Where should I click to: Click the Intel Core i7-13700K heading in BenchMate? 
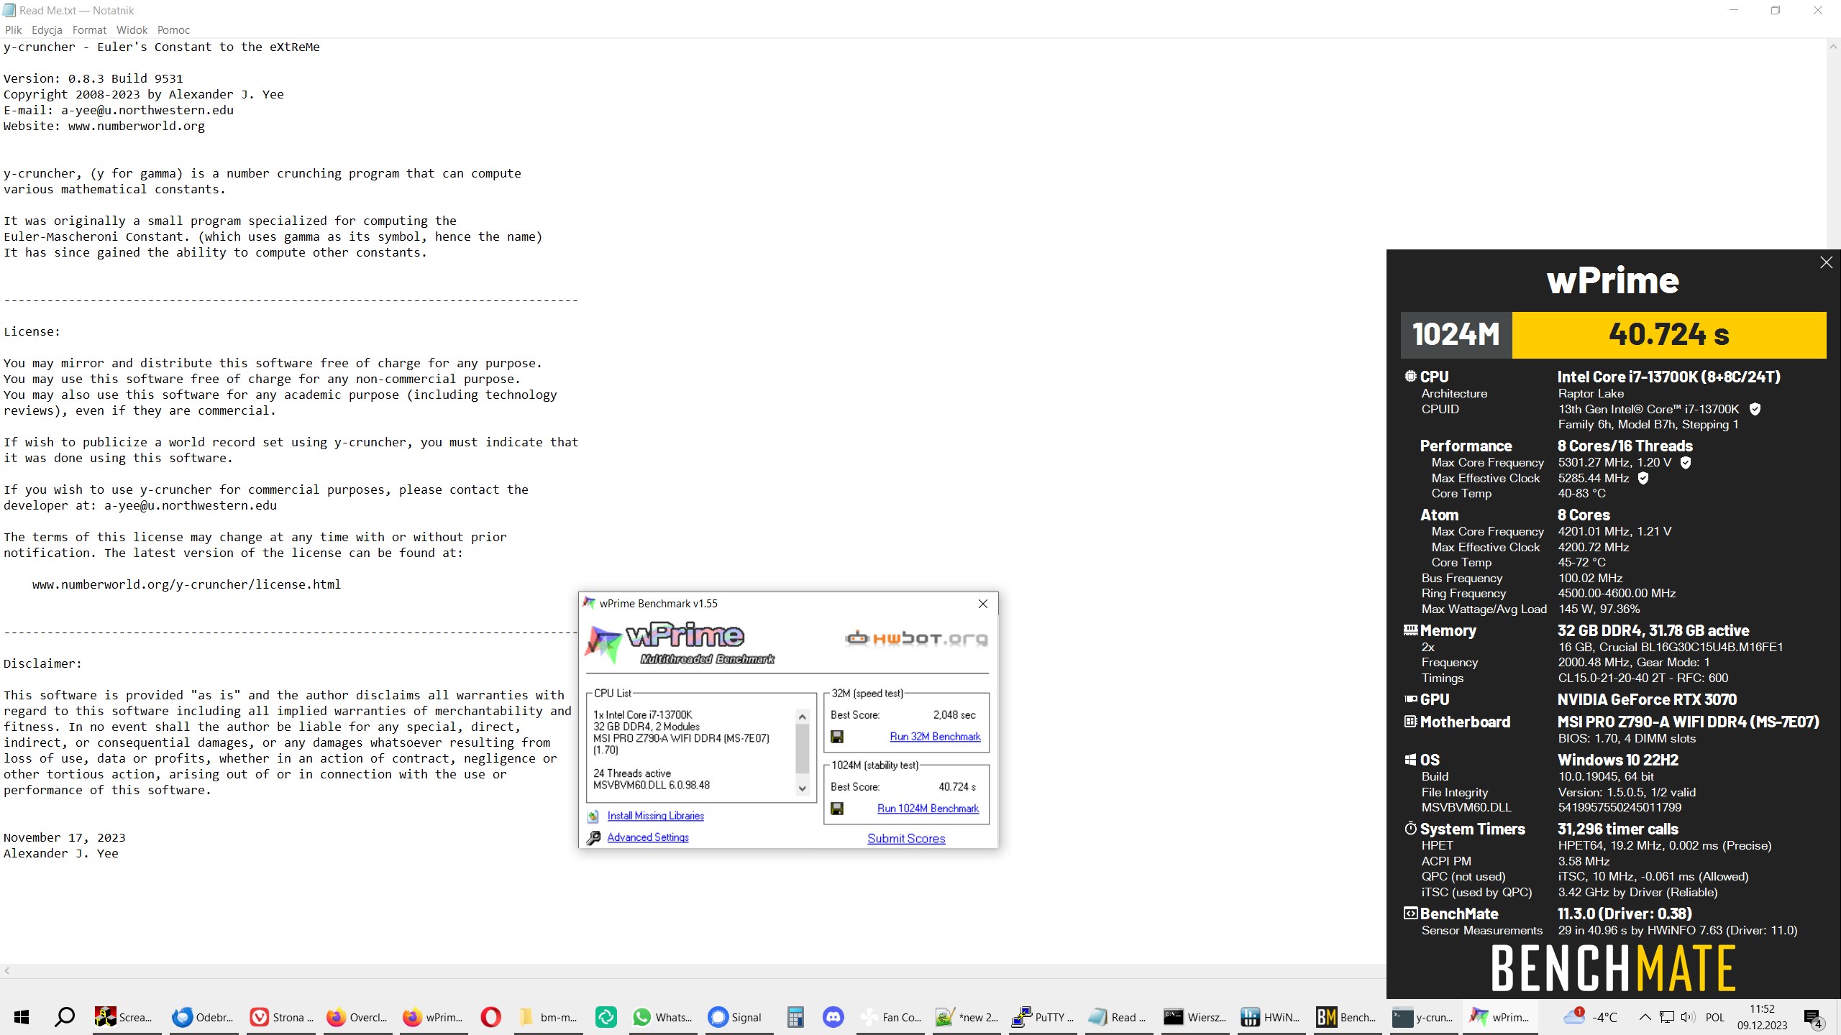click(x=1668, y=377)
